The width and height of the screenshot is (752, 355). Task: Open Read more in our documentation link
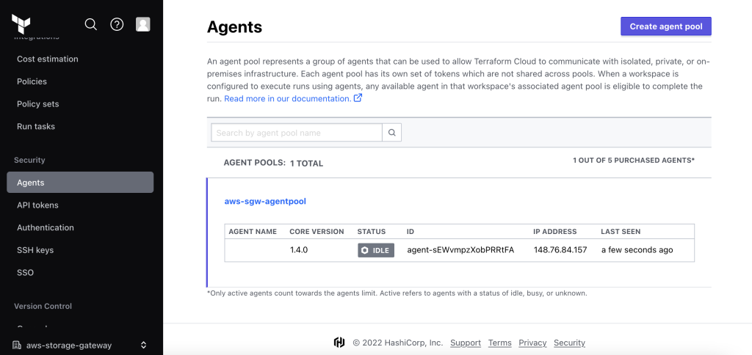(x=288, y=99)
